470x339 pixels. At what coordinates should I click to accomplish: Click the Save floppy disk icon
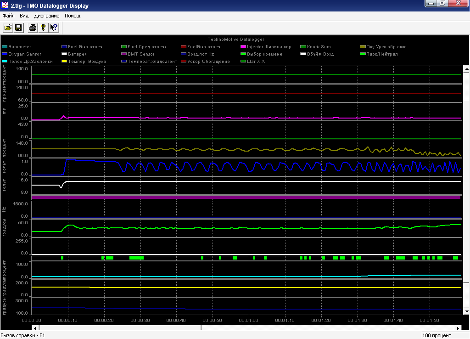(19, 28)
